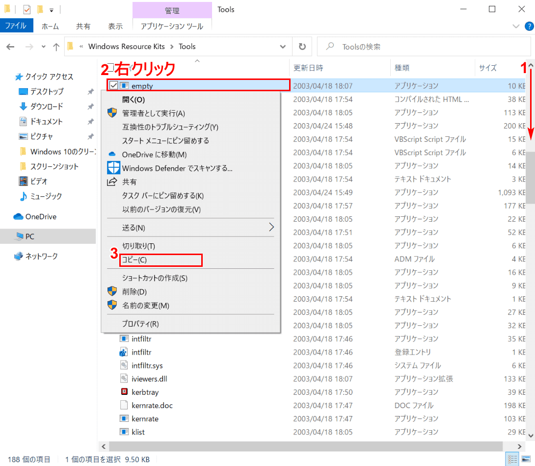The image size is (535, 466).
Task: Open Explorer help question mark icon
Action: 529,26
